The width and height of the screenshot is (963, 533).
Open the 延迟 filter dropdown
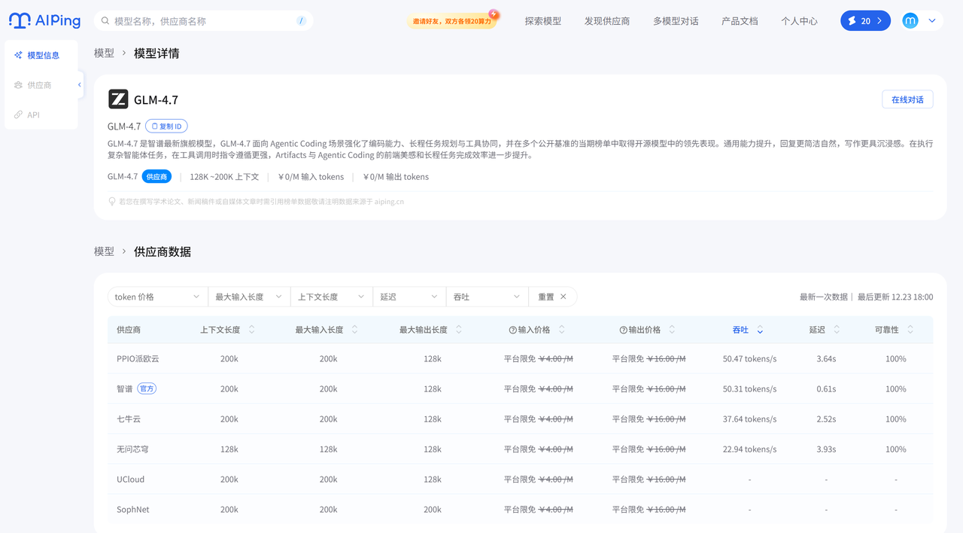(409, 297)
